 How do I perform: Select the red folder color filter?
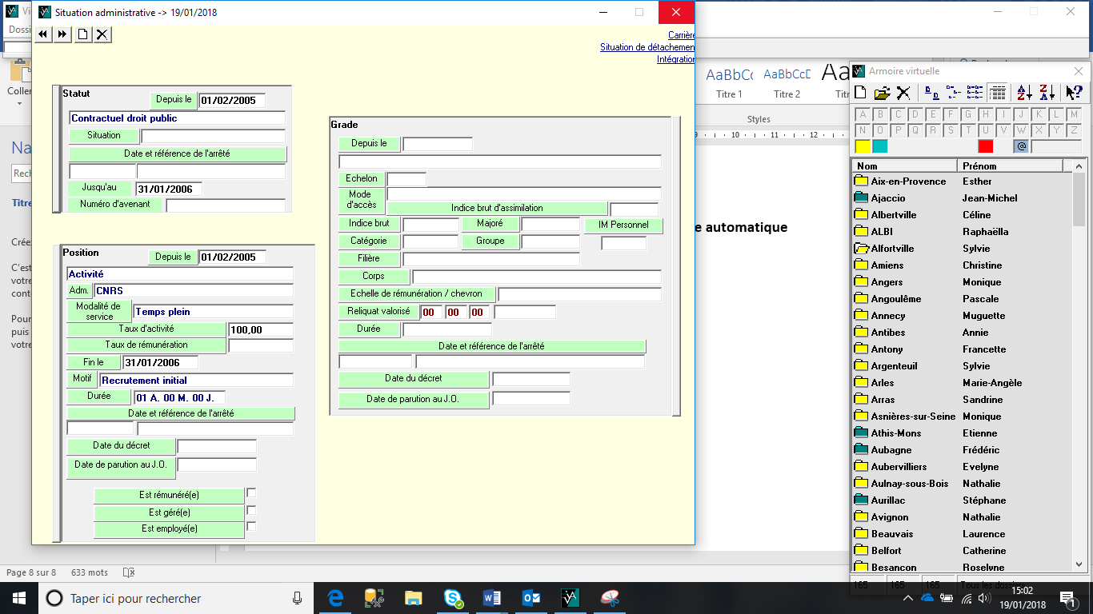pos(985,146)
